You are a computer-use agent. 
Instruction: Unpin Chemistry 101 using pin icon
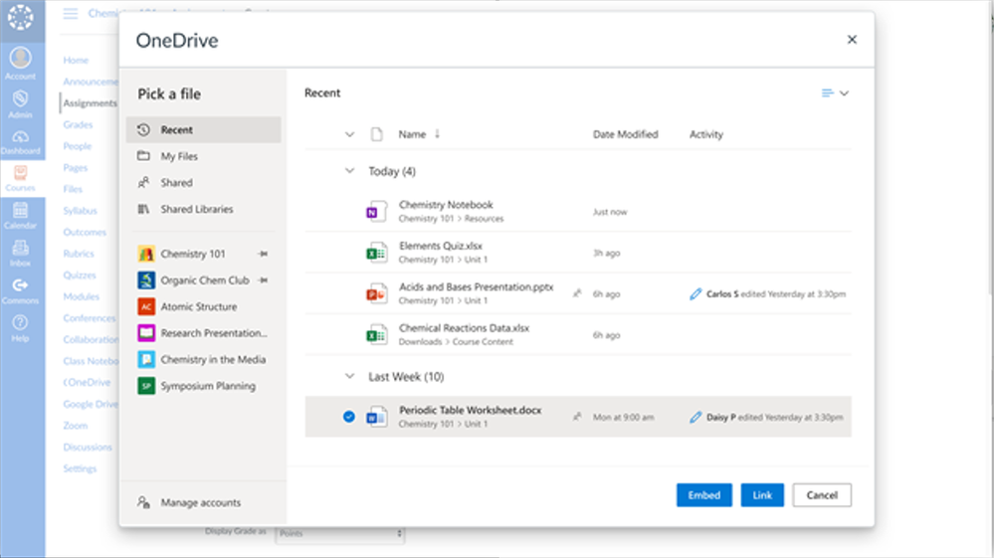pyautogui.click(x=263, y=254)
